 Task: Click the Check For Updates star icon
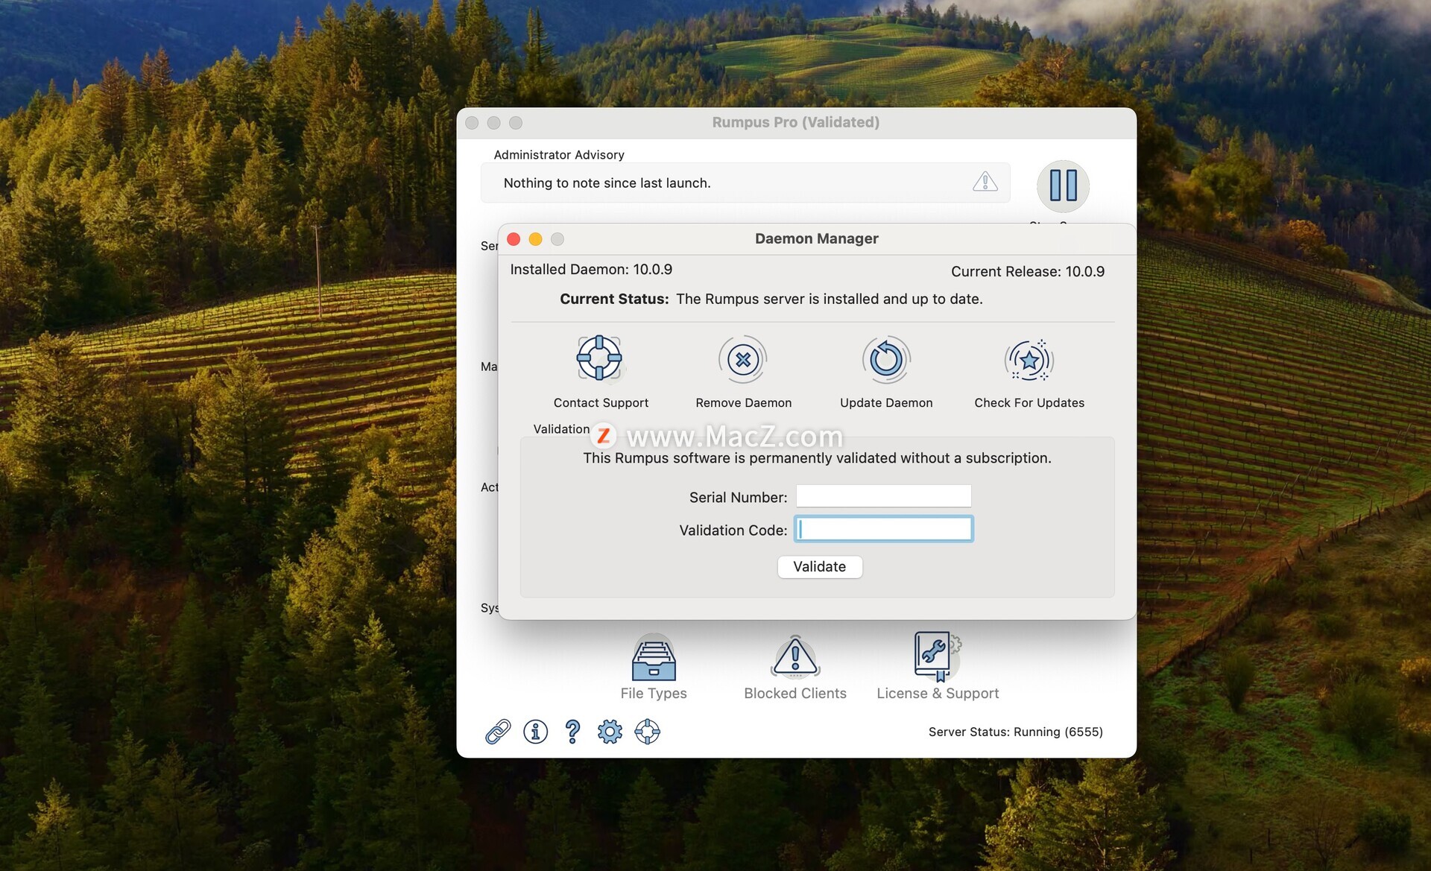coord(1029,360)
